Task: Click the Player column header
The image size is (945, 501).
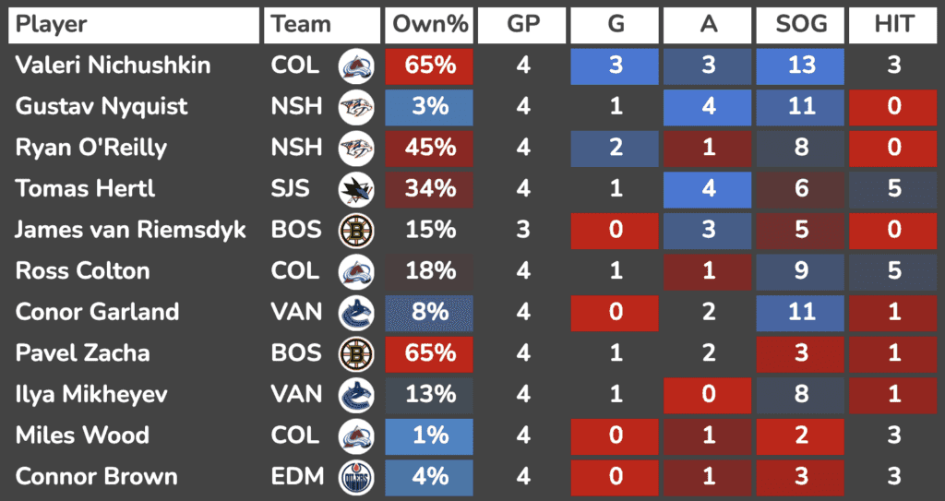Action: [134, 25]
